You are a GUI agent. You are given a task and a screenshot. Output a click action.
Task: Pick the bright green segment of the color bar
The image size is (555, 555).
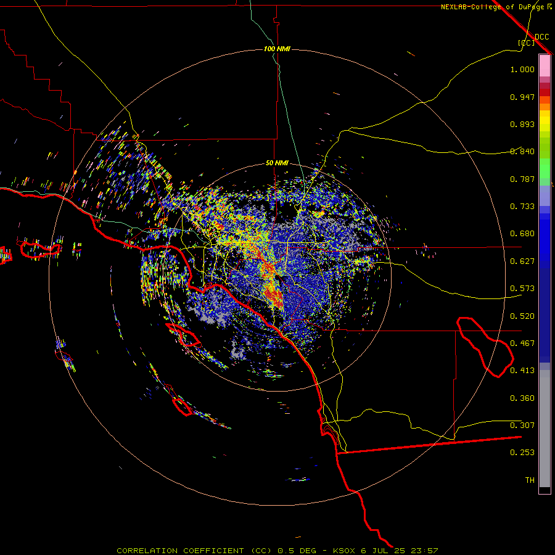(x=545, y=168)
